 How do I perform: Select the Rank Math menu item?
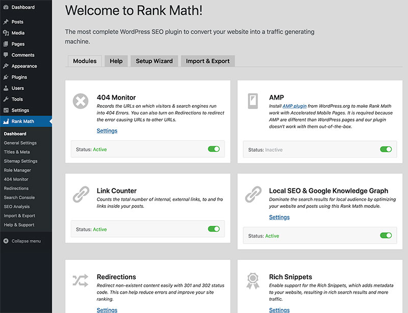(26, 121)
